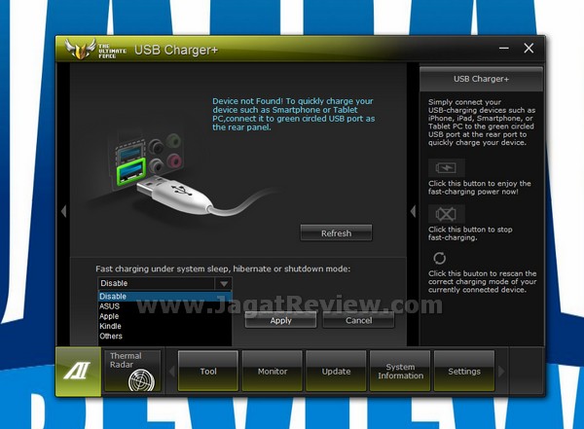This screenshot has width=584, height=429.
Task: Collapse the side panel with left arrow
Action: pos(413,211)
